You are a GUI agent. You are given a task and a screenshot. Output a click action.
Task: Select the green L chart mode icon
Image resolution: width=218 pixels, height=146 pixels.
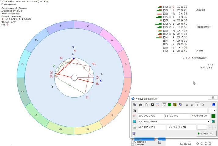click(170, 105)
